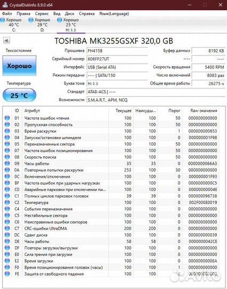Click status orb of attribute 05
The width and height of the screenshot is (227, 289).
7,144
